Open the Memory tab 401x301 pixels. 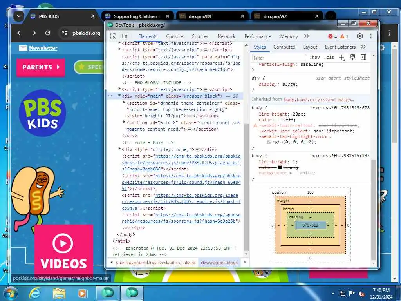pyautogui.click(x=289, y=36)
